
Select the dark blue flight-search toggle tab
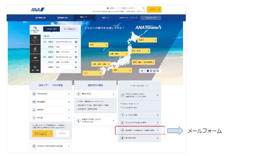[52, 29]
